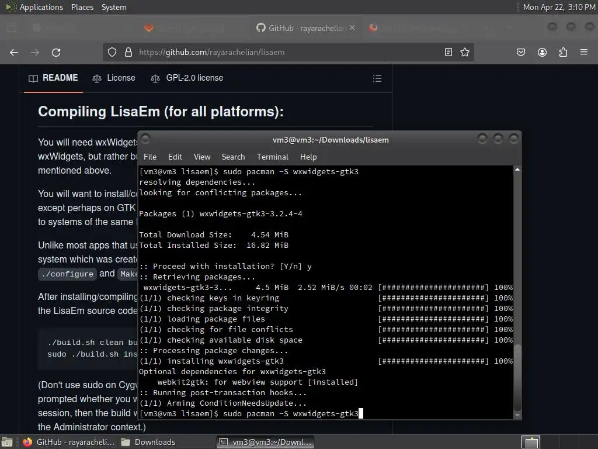Open the Terminal menu in the terminal menubar
The height and width of the screenshot is (449, 598).
click(x=272, y=157)
